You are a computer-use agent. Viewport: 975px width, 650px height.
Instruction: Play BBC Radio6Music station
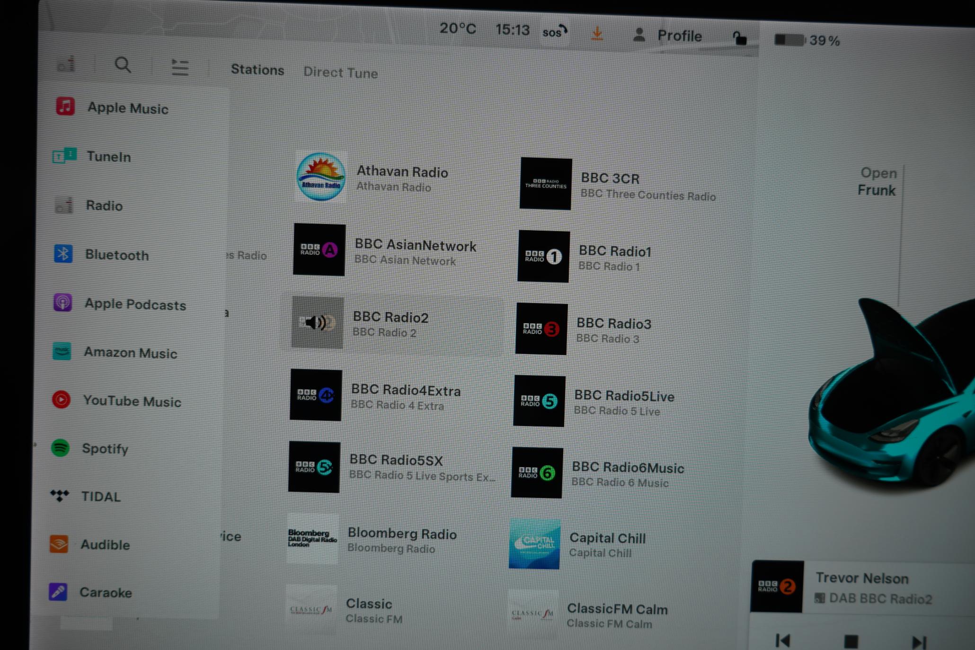tap(598, 473)
